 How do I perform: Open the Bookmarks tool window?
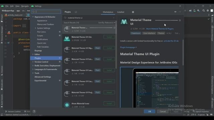2,85
